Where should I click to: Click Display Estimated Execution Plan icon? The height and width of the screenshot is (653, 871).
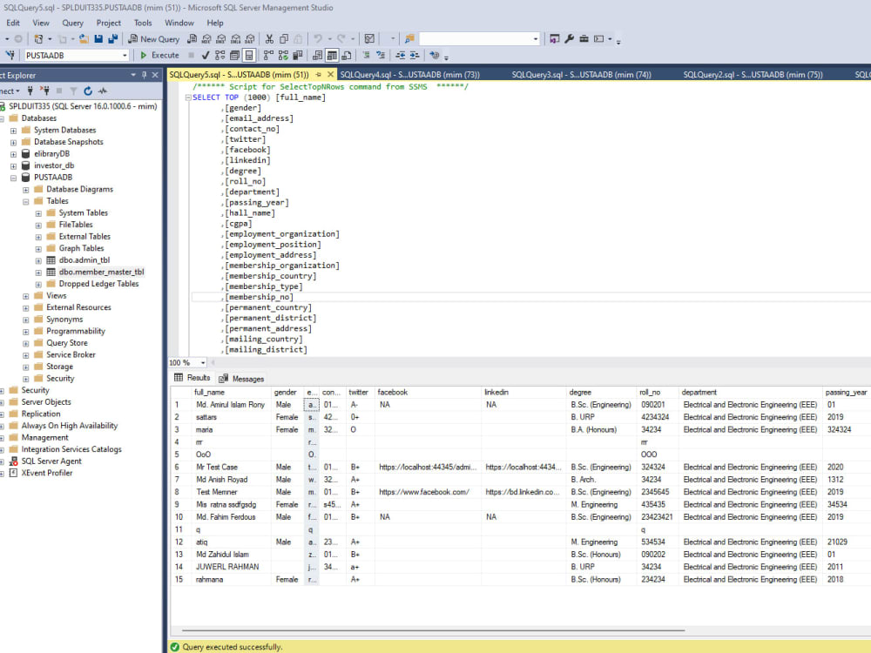[x=220, y=55]
